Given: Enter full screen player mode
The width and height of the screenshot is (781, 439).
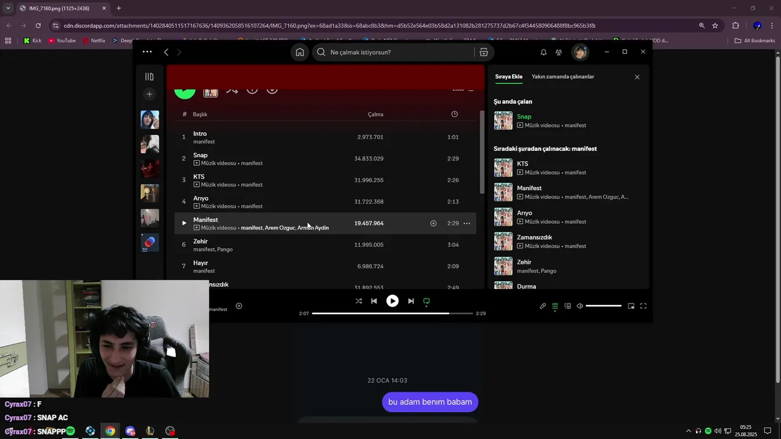Looking at the screenshot, I should coord(643,306).
